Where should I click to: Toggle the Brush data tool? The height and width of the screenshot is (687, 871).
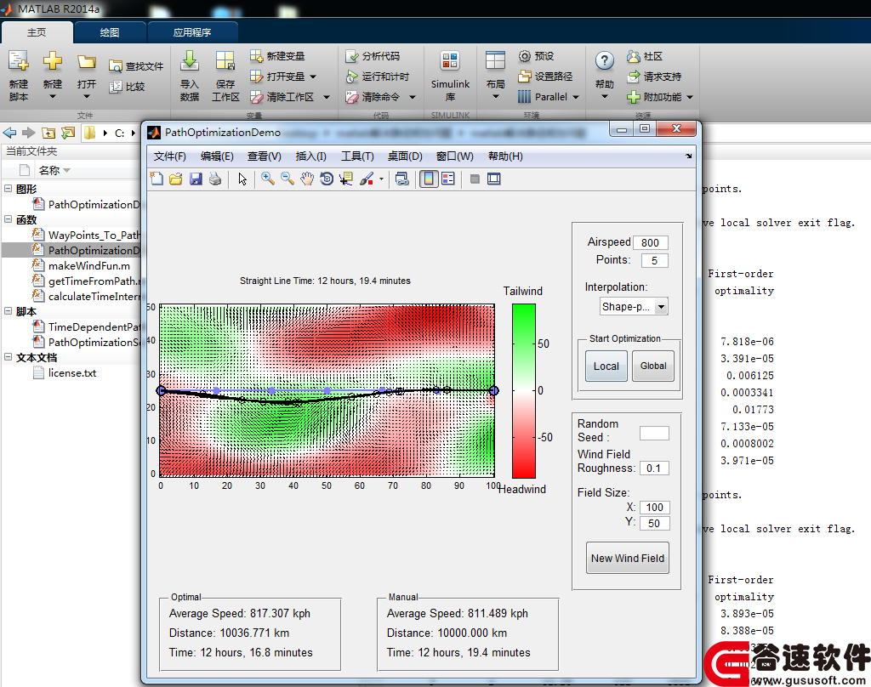(x=367, y=179)
